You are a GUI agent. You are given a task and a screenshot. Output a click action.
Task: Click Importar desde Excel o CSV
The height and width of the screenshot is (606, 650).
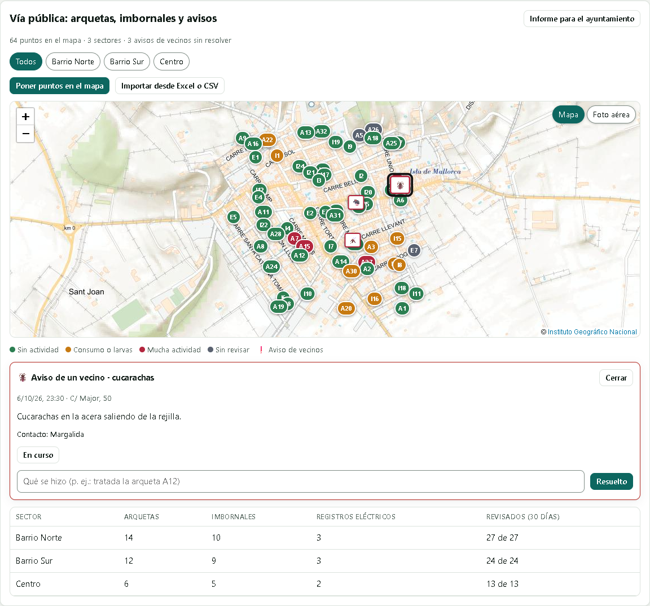point(169,86)
